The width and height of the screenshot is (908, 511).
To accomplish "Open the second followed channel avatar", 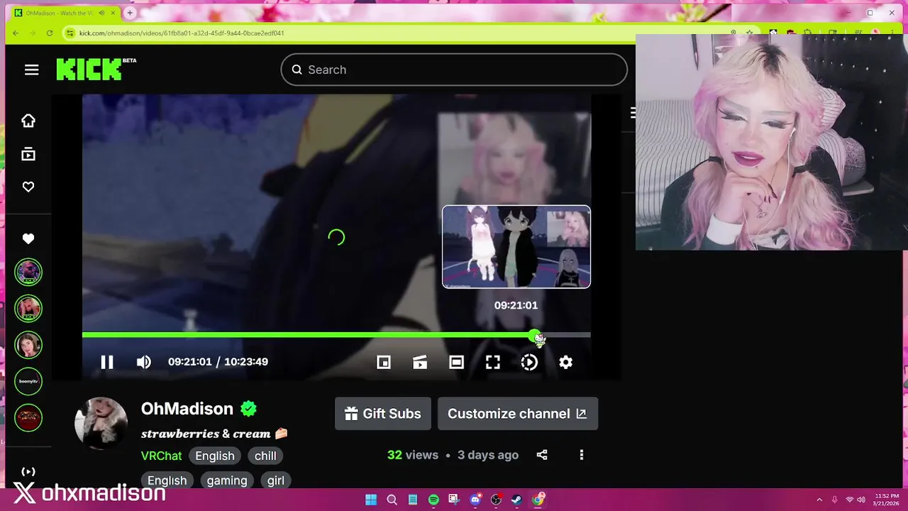I will point(28,308).
